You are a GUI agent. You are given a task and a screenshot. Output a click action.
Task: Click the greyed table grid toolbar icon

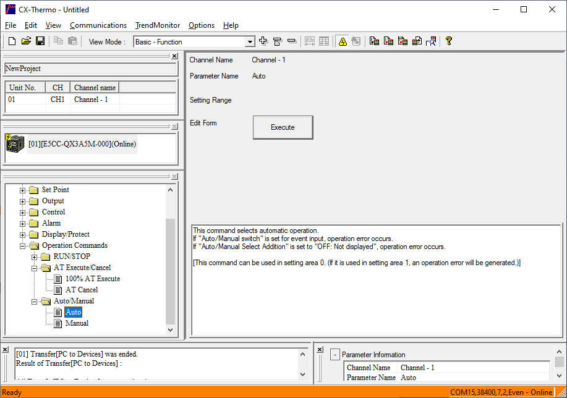tap(324, 41)
